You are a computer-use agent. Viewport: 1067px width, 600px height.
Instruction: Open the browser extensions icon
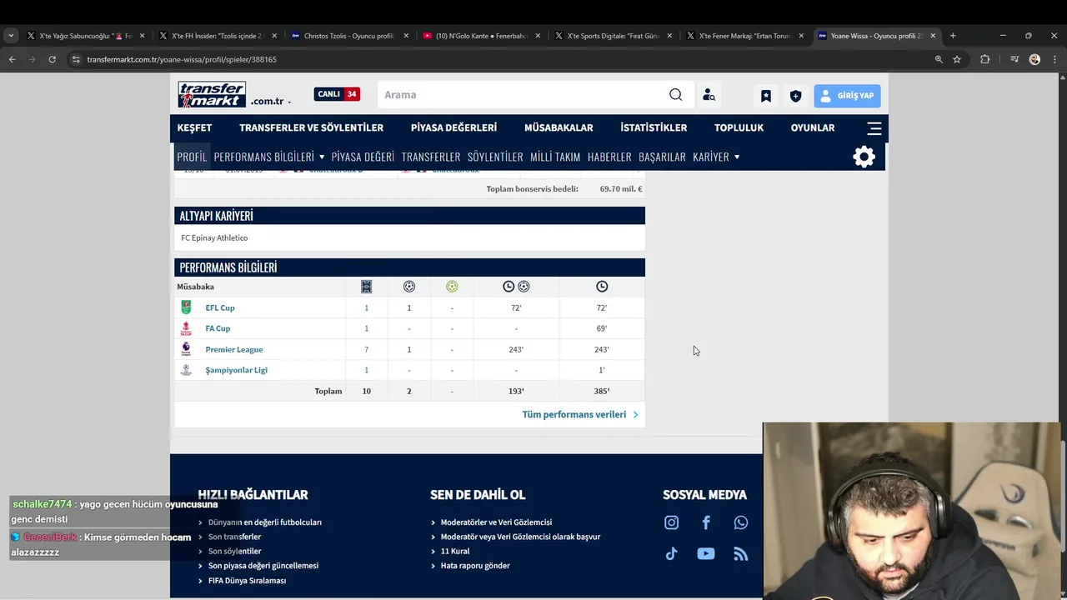click(x=984, y=59)
